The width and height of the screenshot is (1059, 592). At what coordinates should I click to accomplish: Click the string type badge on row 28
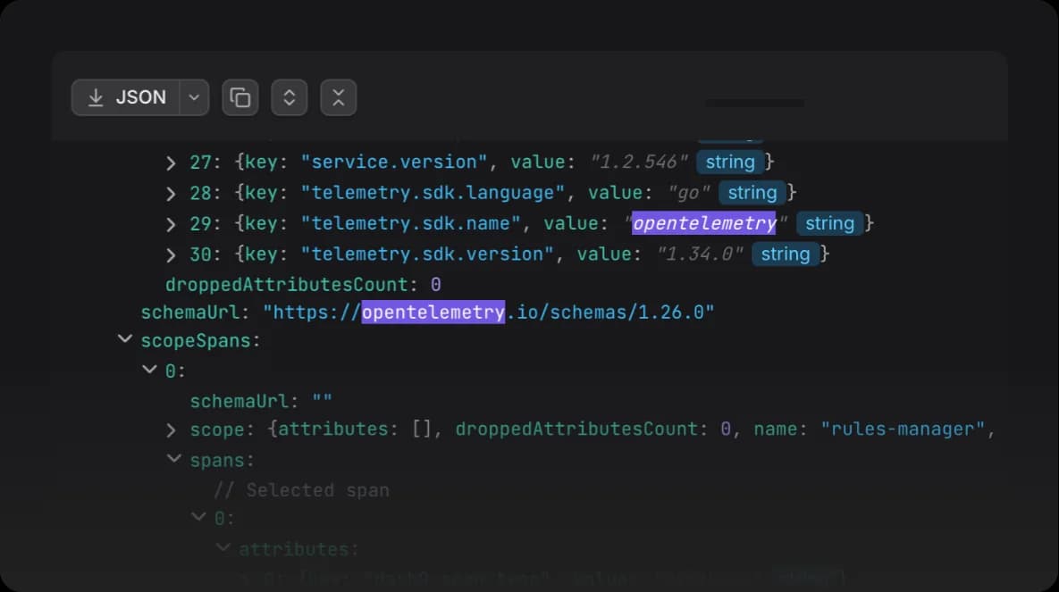[752, 193]
